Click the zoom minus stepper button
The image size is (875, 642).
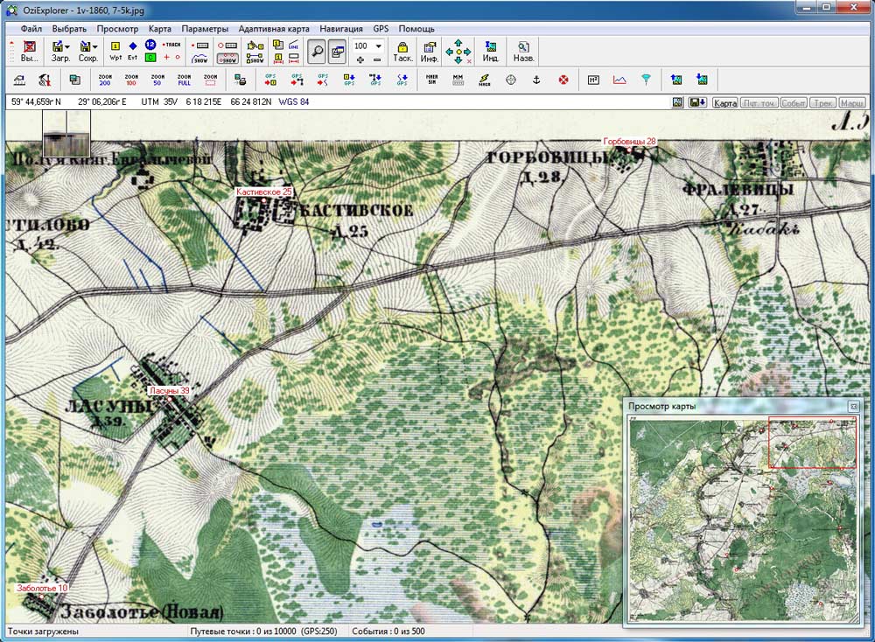pyautogui.click(x=377, y=59)
